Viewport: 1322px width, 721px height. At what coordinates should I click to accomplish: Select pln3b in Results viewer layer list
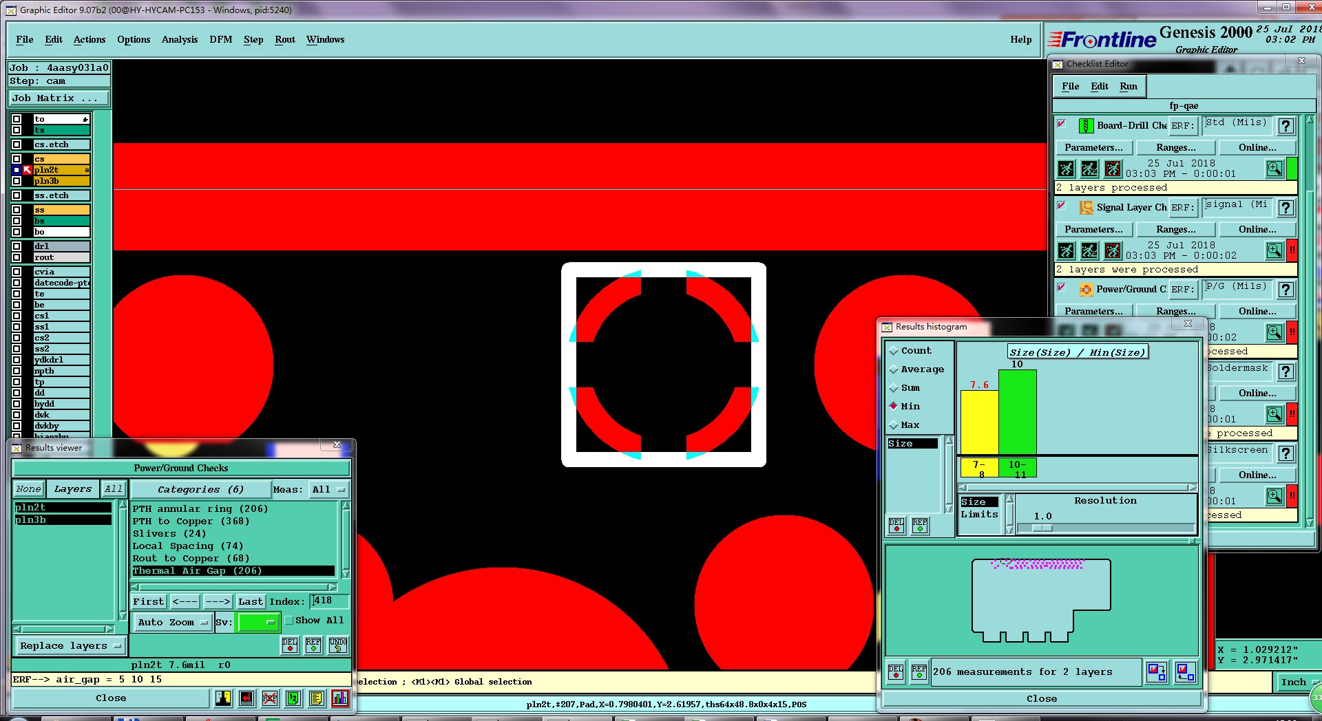click(x=62, y=520)
